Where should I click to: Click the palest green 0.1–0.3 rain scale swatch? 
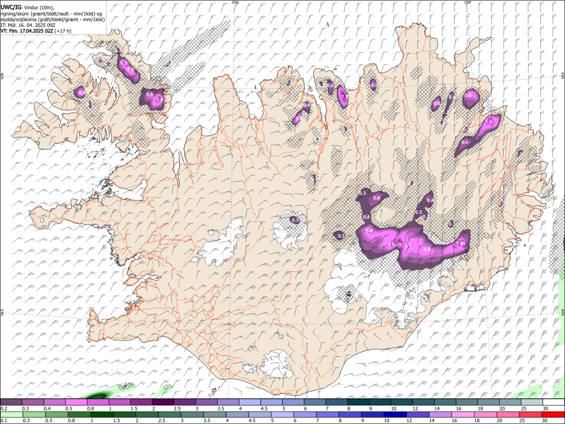coord(12,415)
